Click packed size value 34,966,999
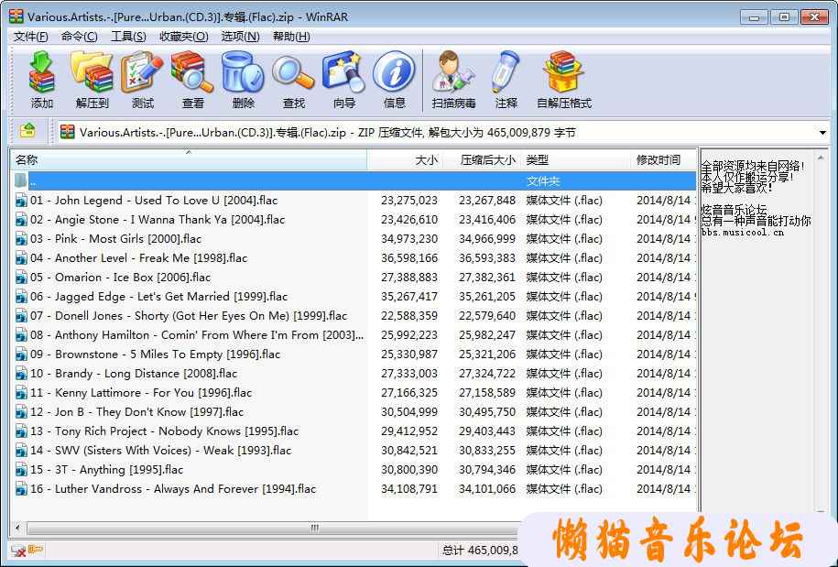Viewport: 838px width, 567px height. (x=487, y=239)
